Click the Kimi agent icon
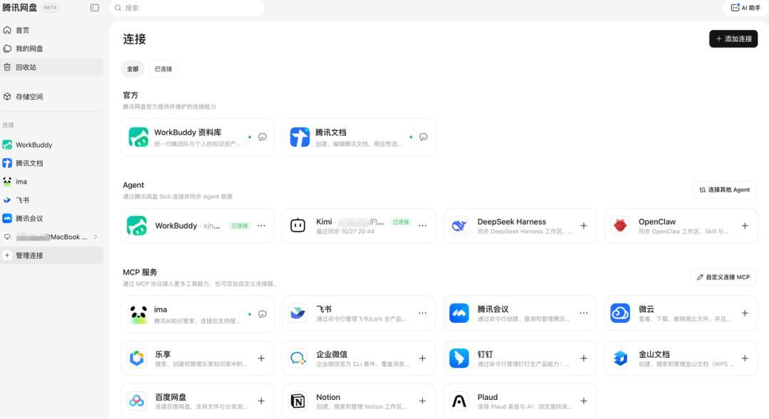 click(298, 226)
